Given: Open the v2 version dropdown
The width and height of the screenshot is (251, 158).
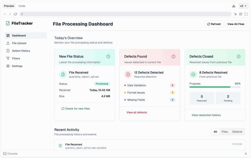Looking at the screenshot, I should click(243, 6).
